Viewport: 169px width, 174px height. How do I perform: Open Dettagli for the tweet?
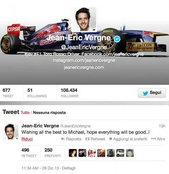pos(69,168)
